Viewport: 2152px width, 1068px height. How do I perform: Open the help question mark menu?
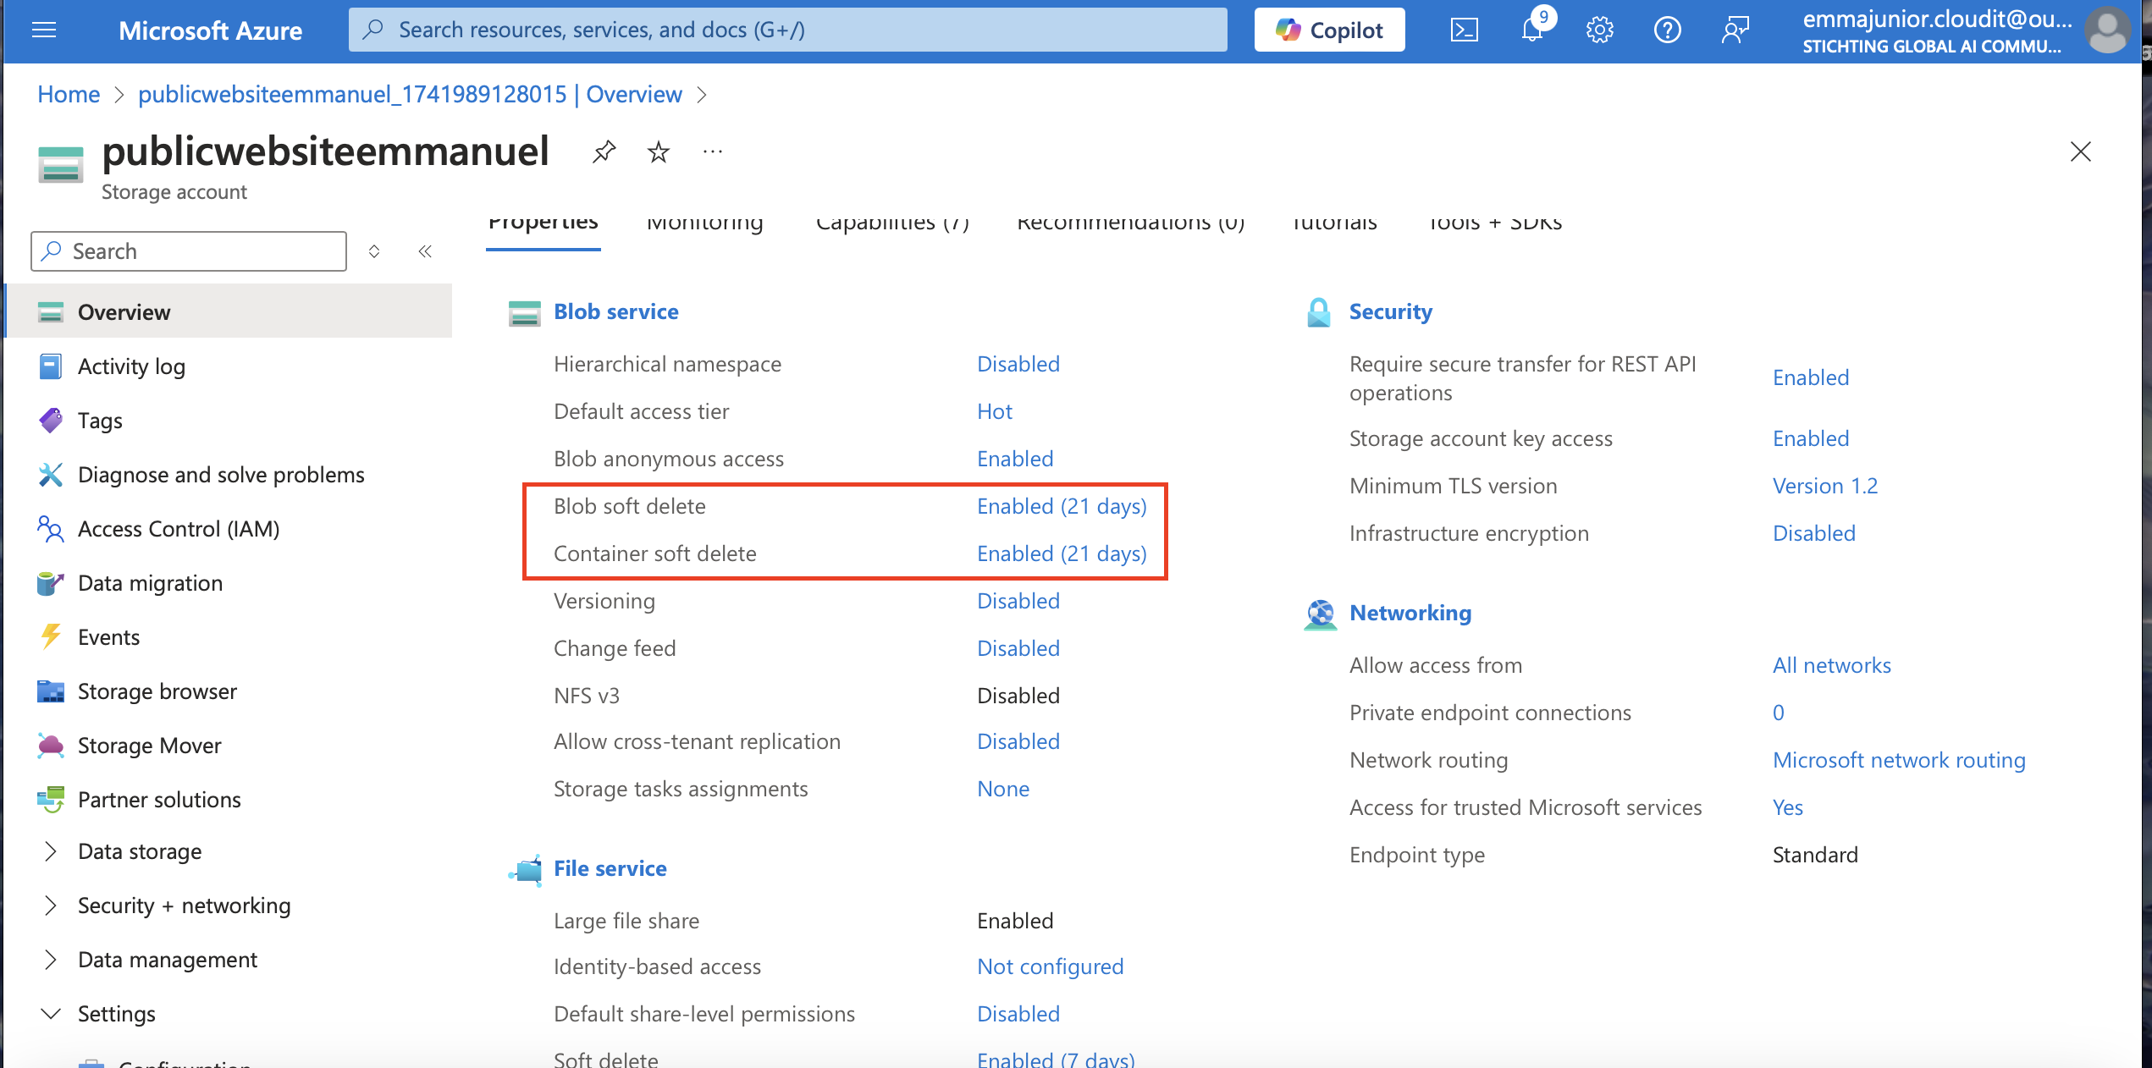[x=1668, y=30]
